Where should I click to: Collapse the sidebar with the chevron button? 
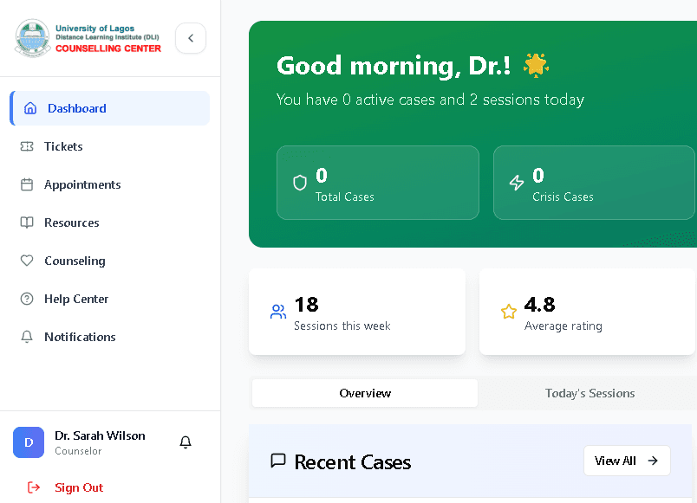[191, 38]
